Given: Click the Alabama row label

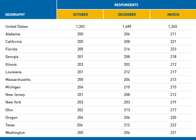Looking at the screenshot, I should 13,34.
